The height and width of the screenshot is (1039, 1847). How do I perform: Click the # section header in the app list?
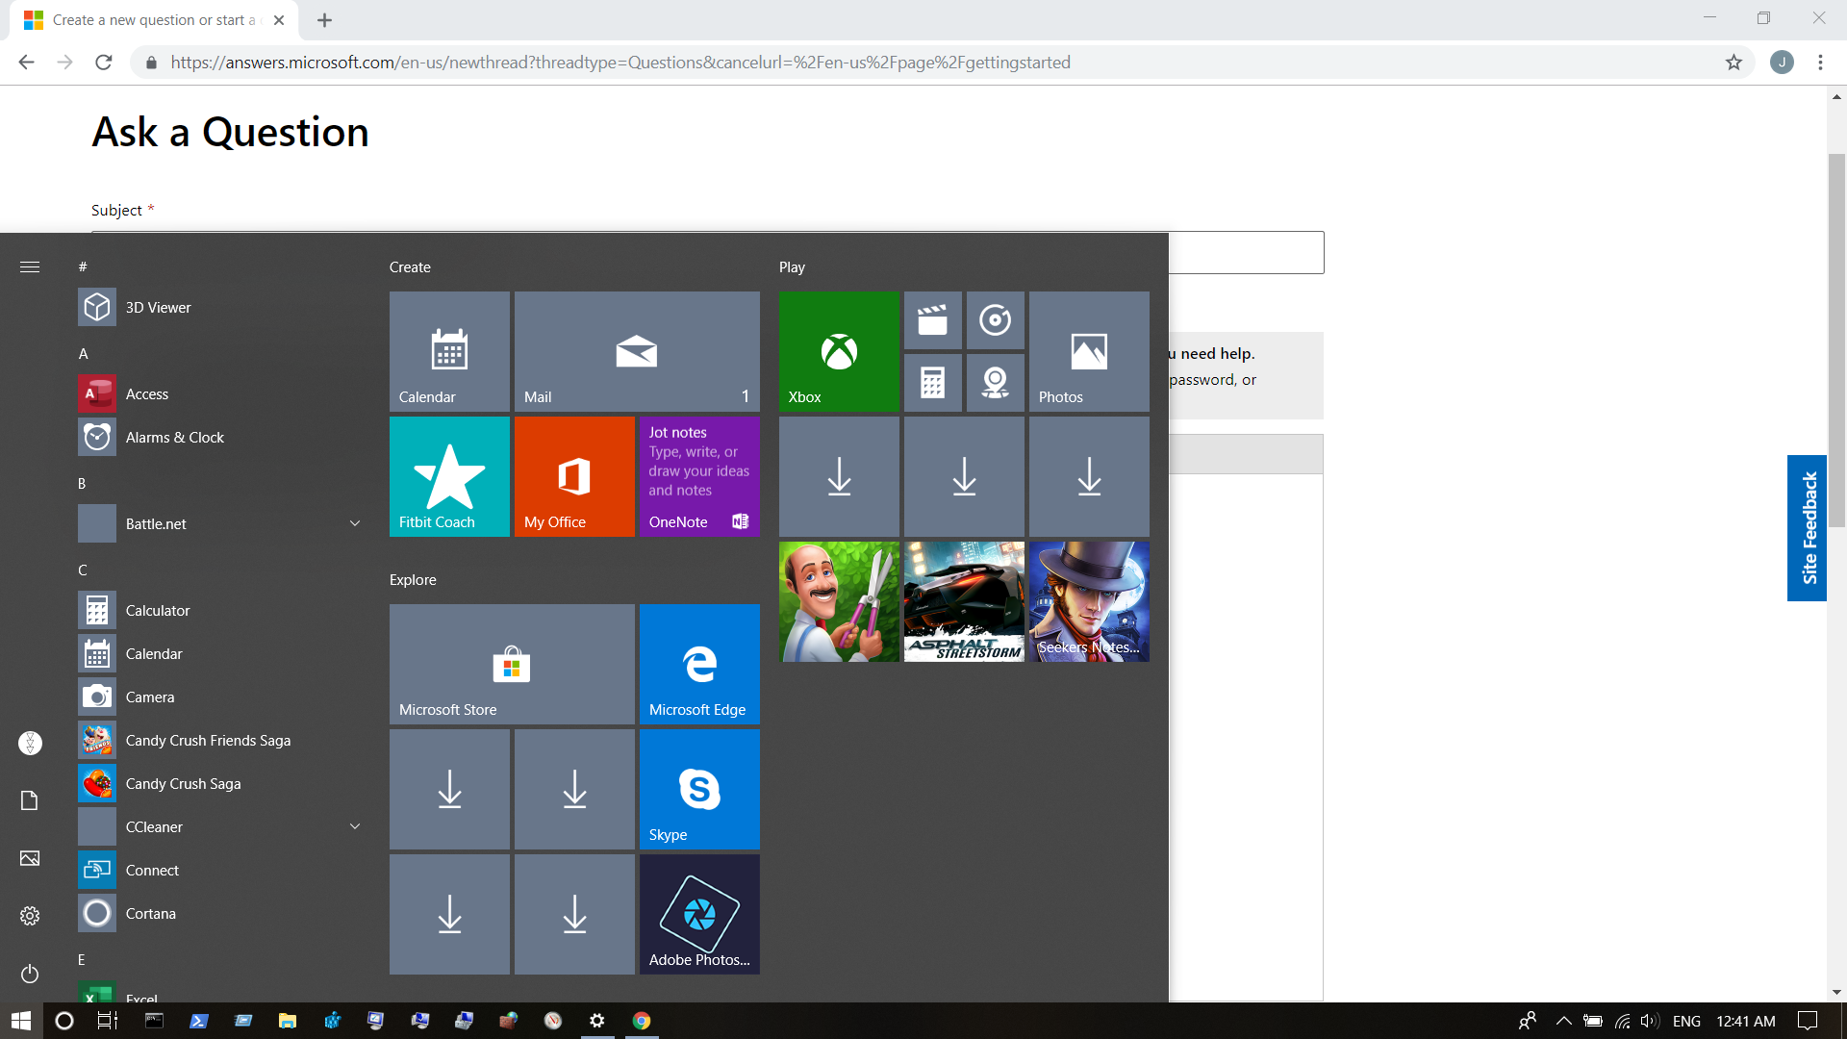tap(83, 267)
